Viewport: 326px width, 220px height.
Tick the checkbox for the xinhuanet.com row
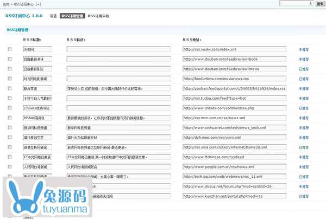click(x=10, y=127)
